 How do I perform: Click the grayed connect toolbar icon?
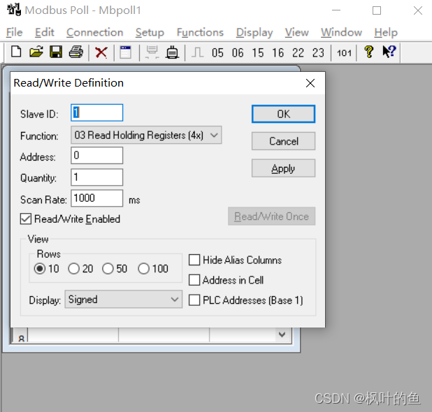(152, 52)
